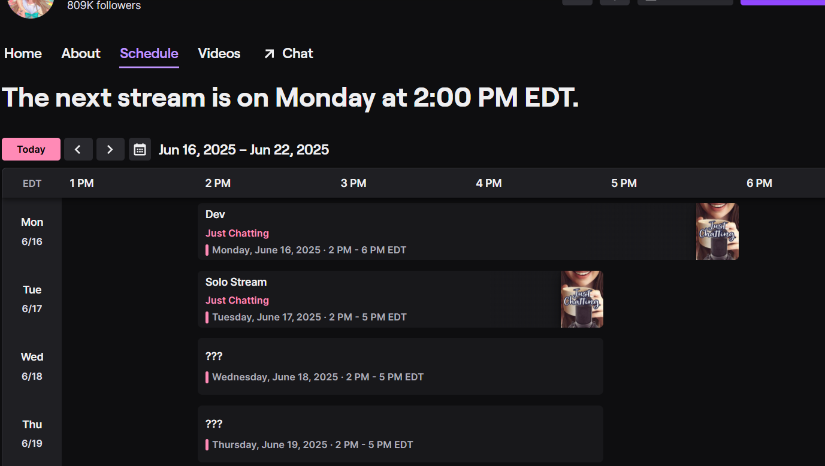This screenshot has height=466, width=825.
Task: Switch to the Home tab
Action: coord(23,53)
